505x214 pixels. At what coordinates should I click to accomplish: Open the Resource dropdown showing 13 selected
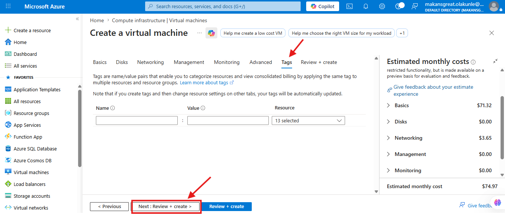click(x=308, y=121)
